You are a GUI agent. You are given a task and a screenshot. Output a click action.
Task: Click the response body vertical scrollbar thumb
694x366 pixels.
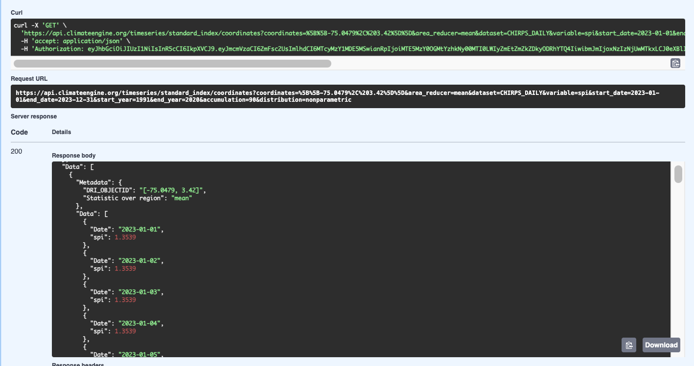(x=678, y=174)
